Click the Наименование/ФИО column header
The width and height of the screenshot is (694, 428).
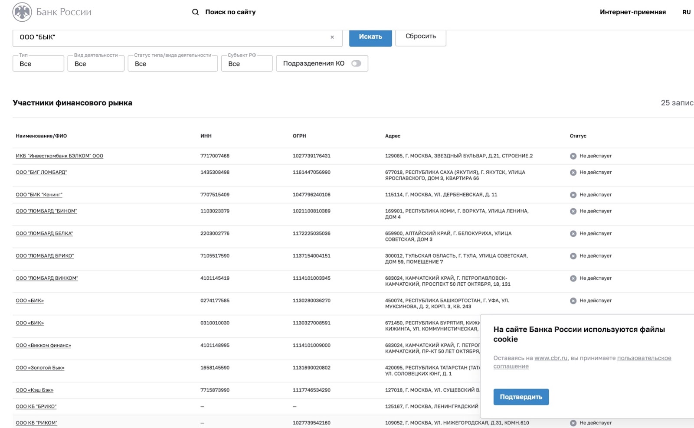pyautogui.click(x=41, y=136)
